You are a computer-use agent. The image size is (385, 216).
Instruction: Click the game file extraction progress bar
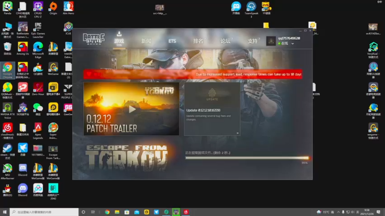247,158
